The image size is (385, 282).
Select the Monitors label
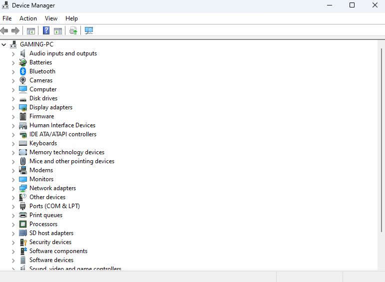coord(41,179)
